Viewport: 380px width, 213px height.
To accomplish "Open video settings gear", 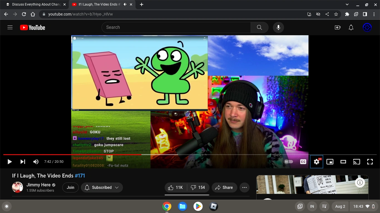I will tap(316, 162).
